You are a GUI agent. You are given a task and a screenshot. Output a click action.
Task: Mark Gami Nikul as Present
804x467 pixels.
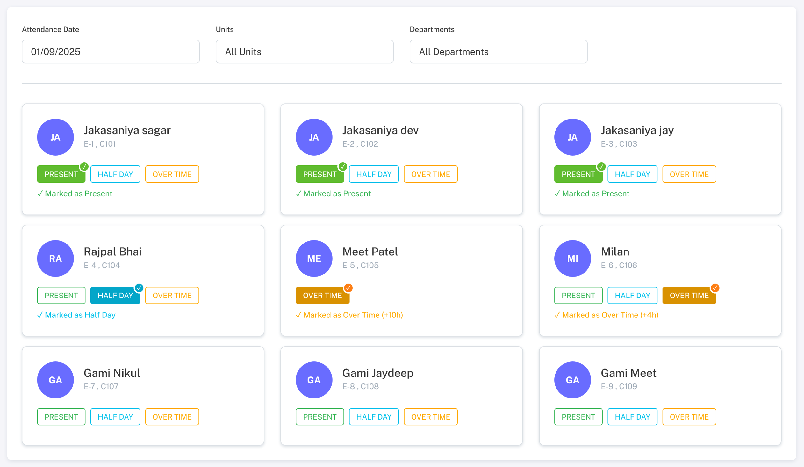point(61,417)
